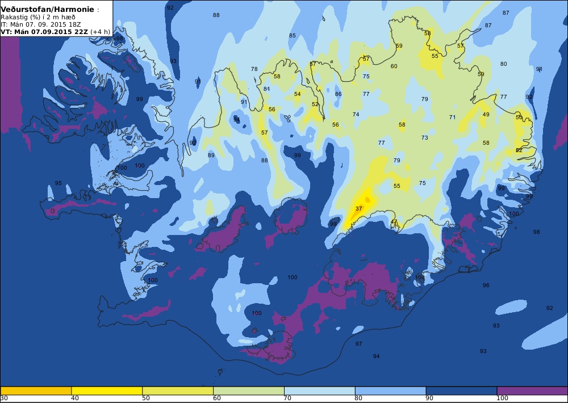This screenshot has width=568, height=403.
Task: Click the bright yellow 40–50 legend band
Action: click(107, 391)
